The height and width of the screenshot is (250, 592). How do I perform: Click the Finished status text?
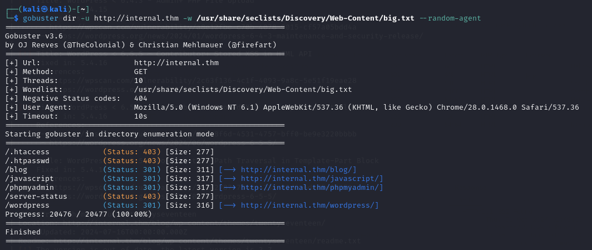23,232
